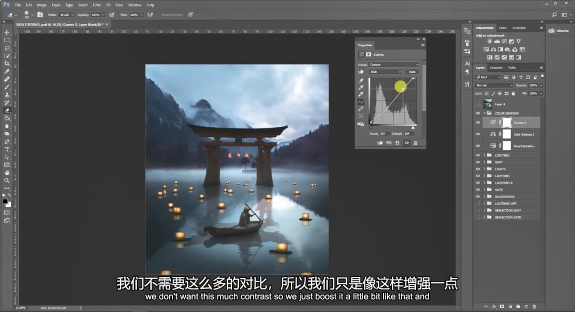The height and width of the screenshot is (312, 575).
Task: Show the LANTERNS OFF group
Action: pyautogui.click(x=478, y=203)
